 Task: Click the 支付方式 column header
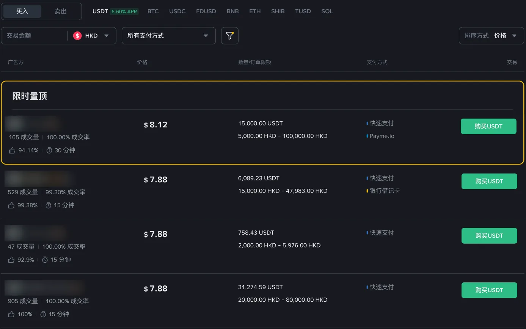tap(377, 62)
